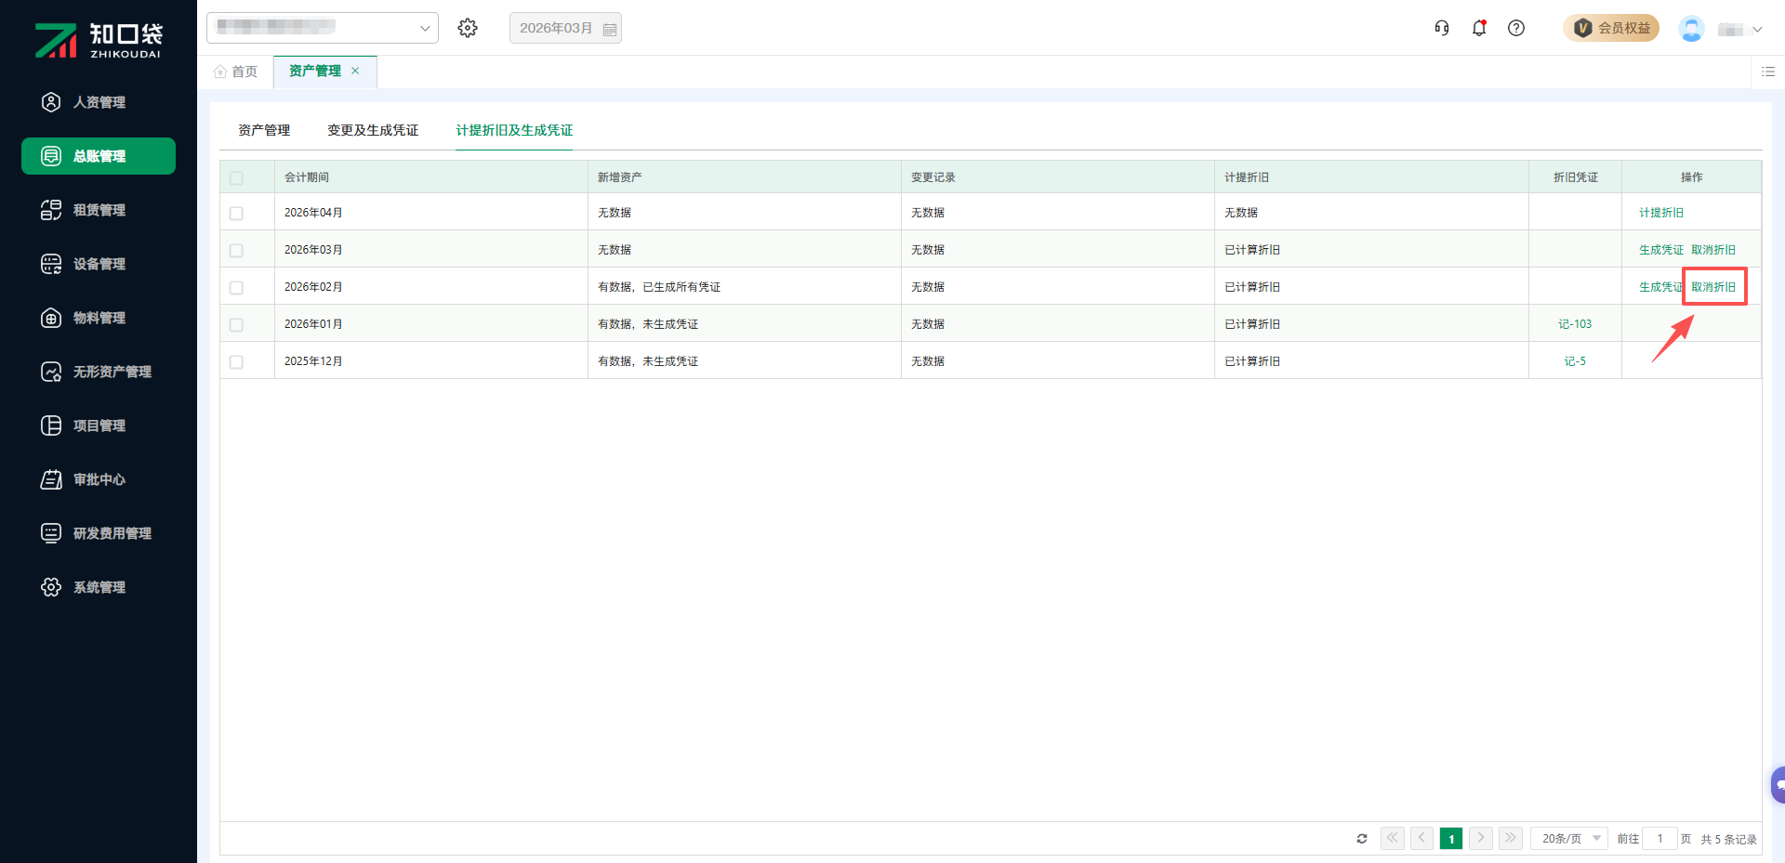Toggle select-all checkbox in table header

point(236,177)
